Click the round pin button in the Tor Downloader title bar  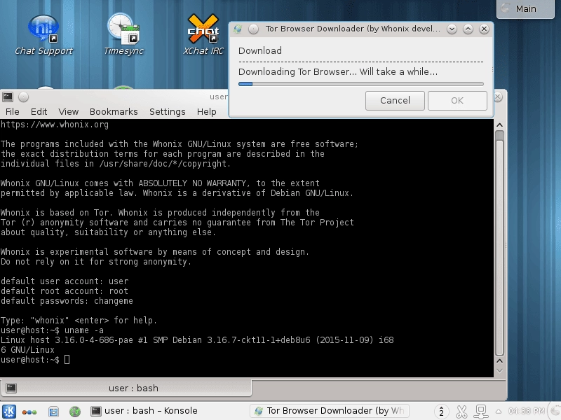253,29
